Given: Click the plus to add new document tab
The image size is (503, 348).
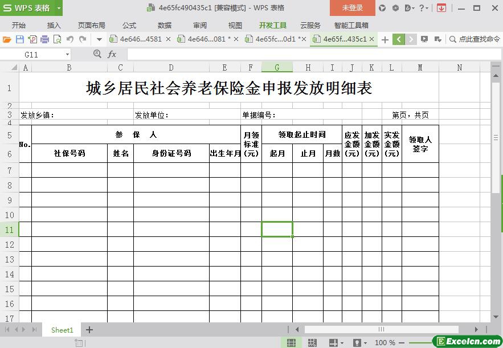Looking at the screenshot, I should 385,39.
